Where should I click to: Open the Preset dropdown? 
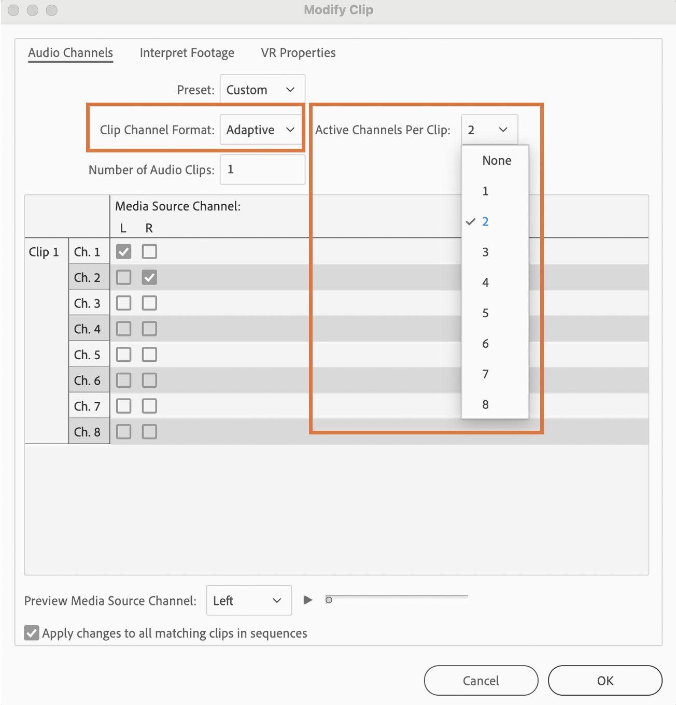point(262,90)
